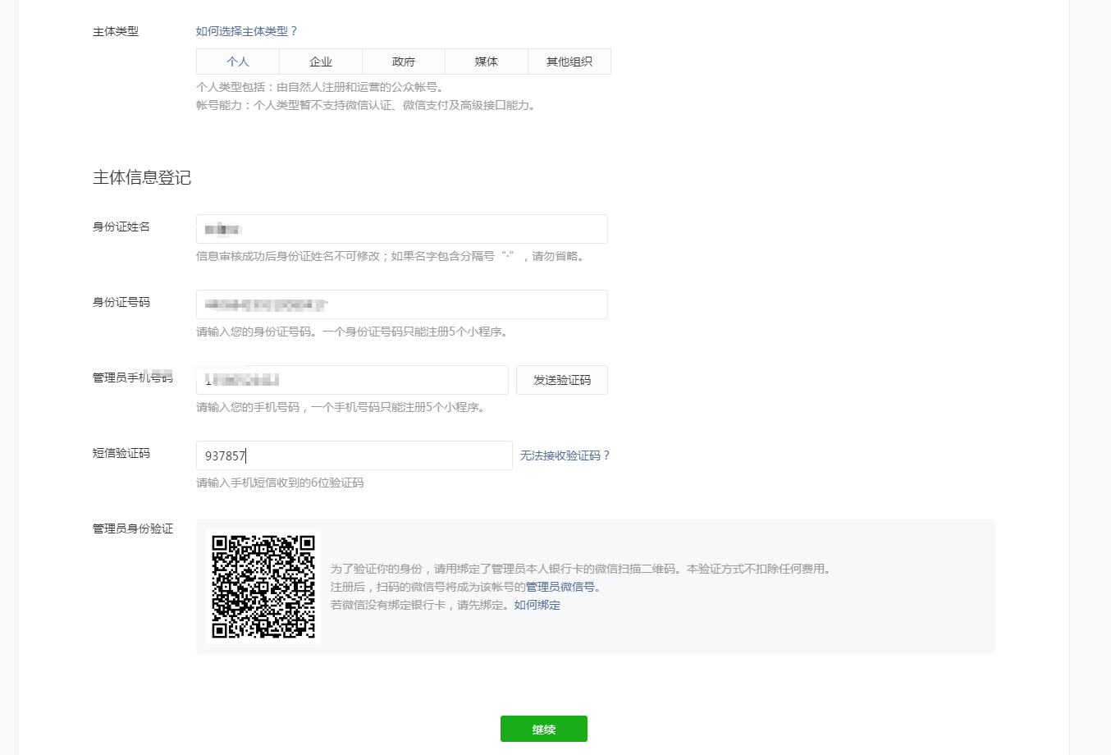Viewport: 1111px width, 755px height.
Task: Click the 主体类型 label
Action: 116,31
